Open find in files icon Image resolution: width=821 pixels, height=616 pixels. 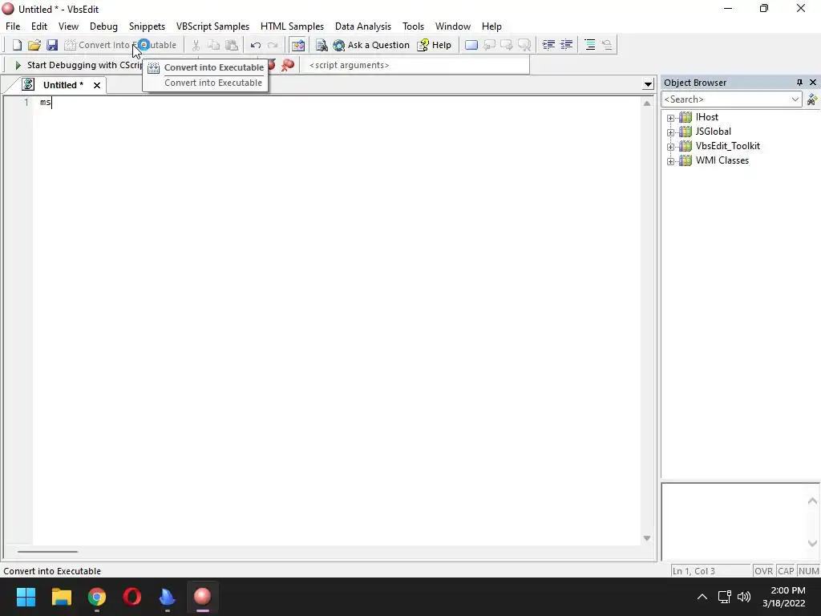322,45
